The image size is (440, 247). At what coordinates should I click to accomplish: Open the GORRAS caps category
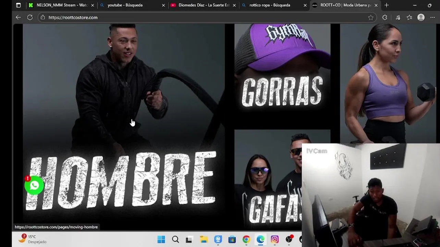pyautogui.click(x=282, y=72)
